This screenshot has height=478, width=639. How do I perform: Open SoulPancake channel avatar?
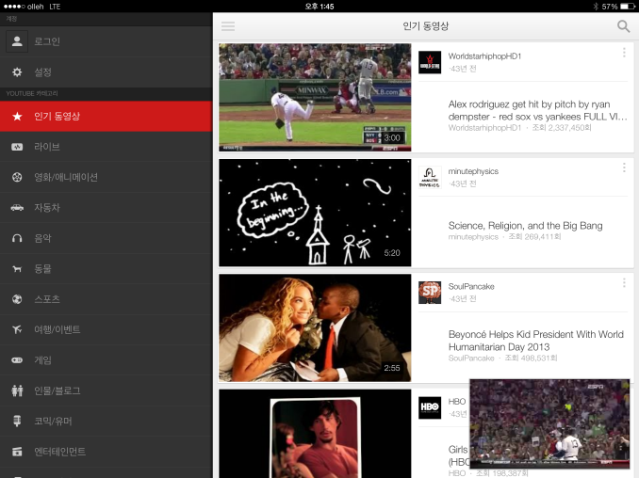430,293
